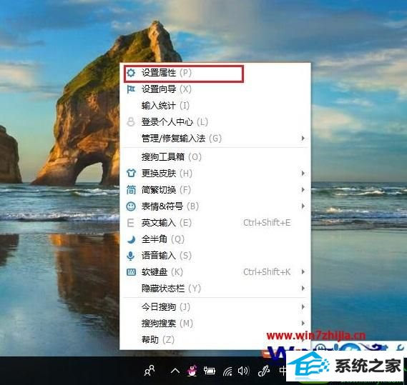Select 登录个人中心 (L) menu entry
This screenshot has height=385, width=407.
(215, 122)
